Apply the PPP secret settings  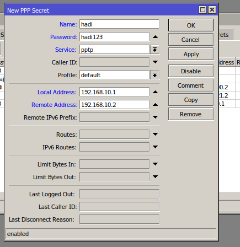click(191, 54)
